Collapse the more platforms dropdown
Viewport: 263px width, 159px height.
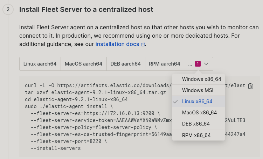199,64
